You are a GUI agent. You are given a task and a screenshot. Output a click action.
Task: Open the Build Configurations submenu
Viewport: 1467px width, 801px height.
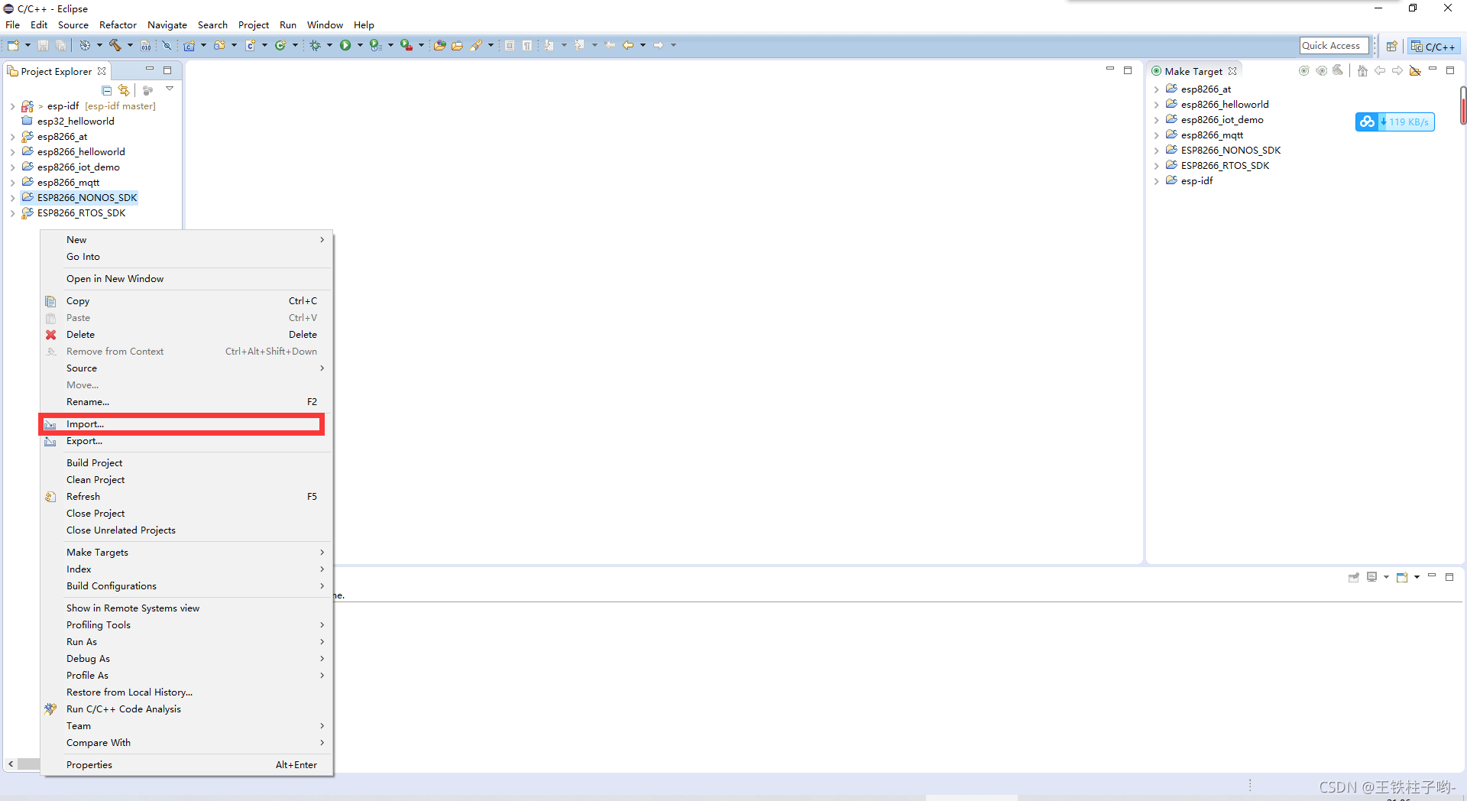click(186, 586)
